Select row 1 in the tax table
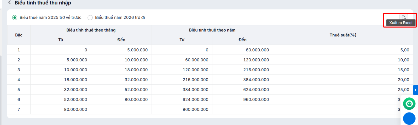 point(210,50)
